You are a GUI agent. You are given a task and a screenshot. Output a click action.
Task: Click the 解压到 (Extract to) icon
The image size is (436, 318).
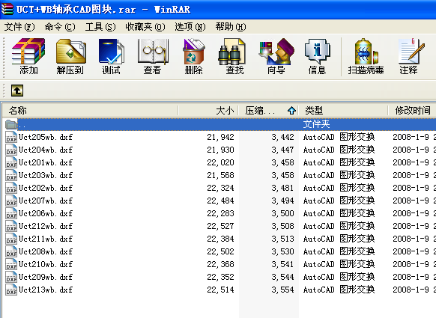pyautogui.click(x=70, y=56)
